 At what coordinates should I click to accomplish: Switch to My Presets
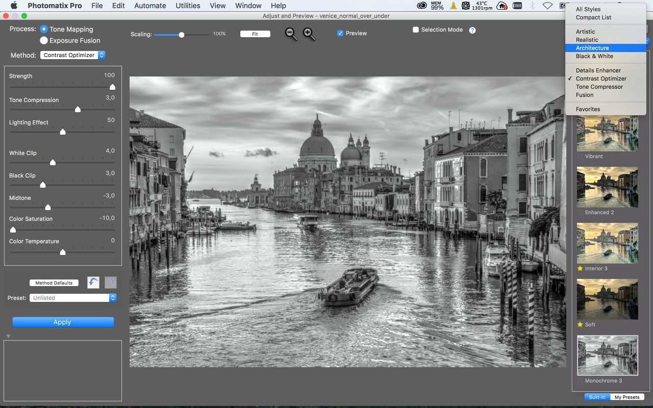627,397
